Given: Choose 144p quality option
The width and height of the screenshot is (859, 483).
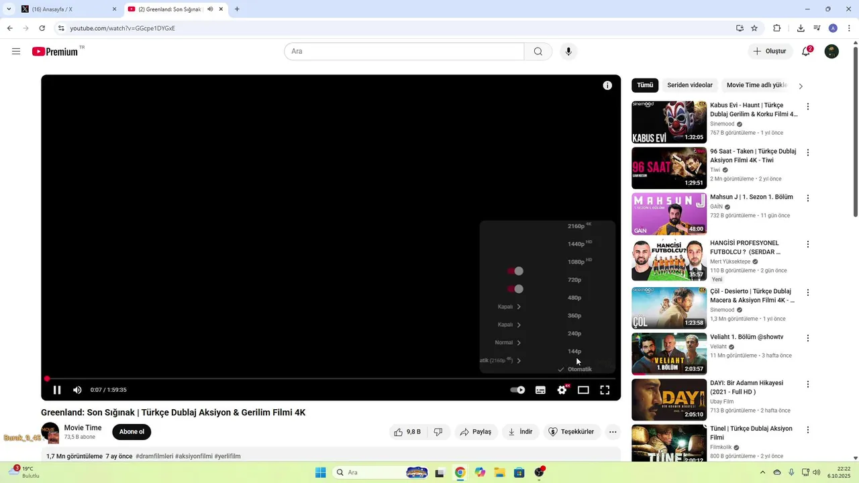Looking at the screenshot, I should (x=574, y=352).
